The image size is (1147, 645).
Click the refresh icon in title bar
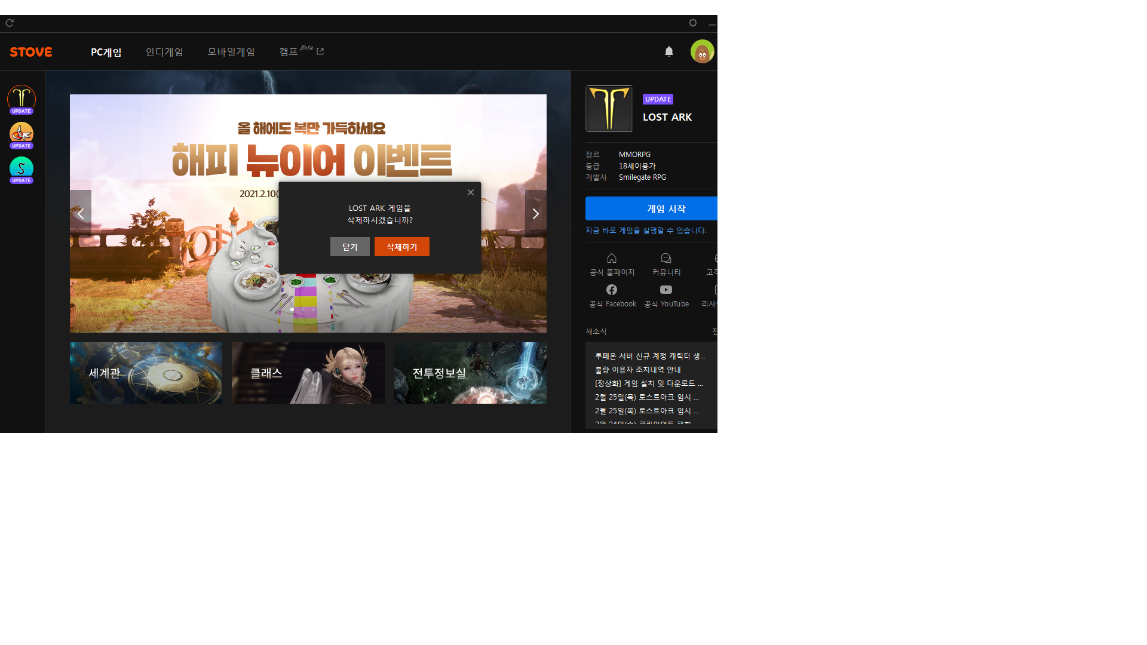coord(10,23)
